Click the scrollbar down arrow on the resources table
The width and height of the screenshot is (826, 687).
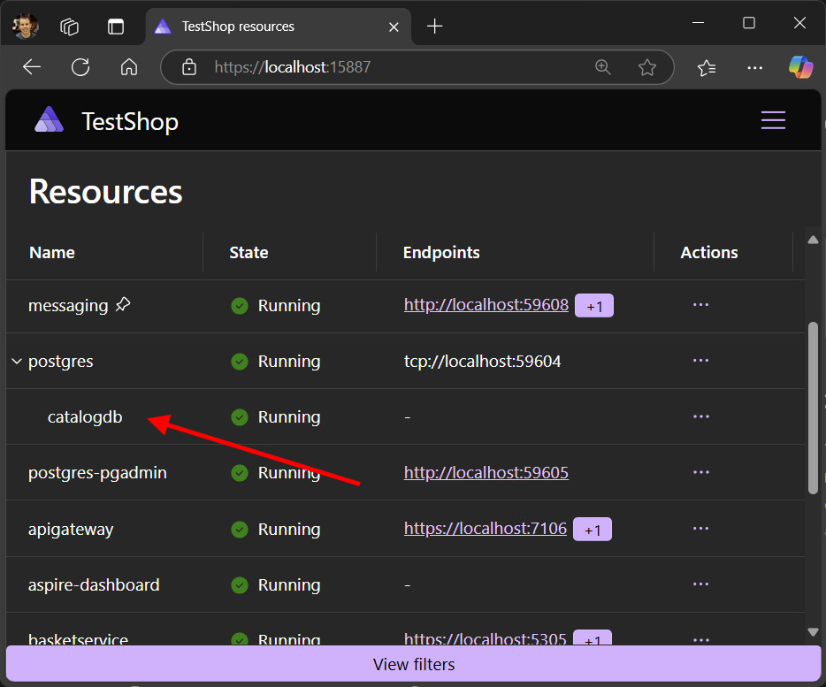[812, 631]
